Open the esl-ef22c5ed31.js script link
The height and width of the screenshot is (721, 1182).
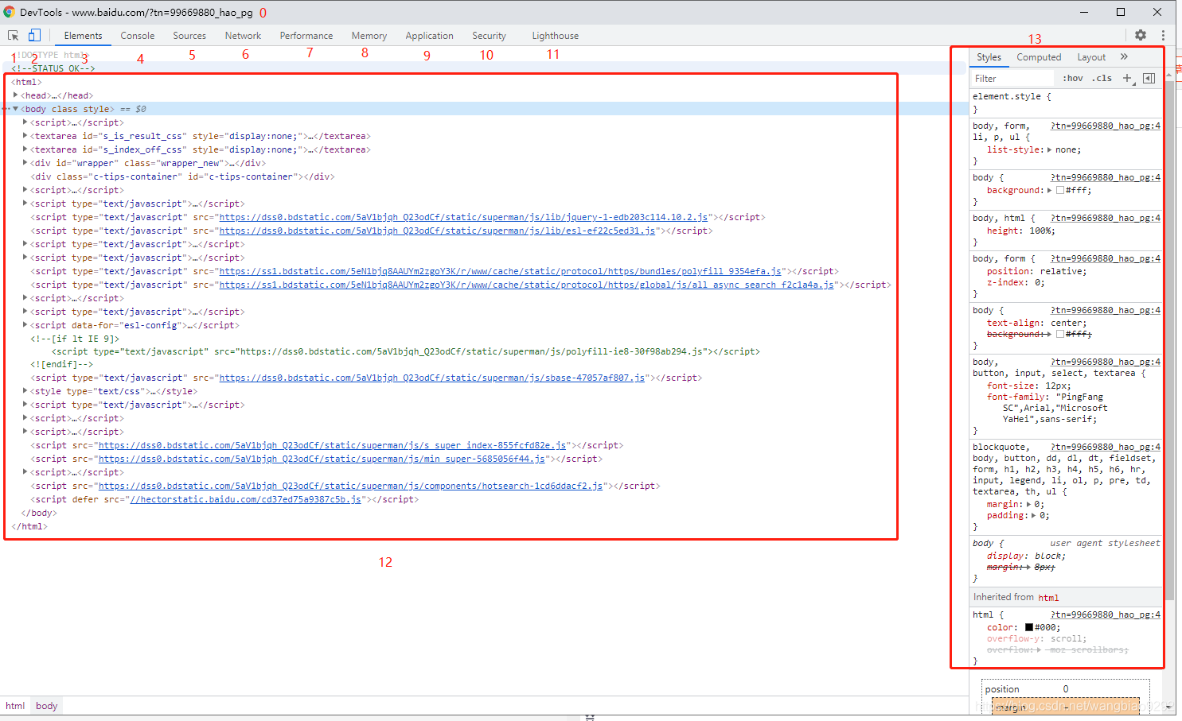(x=437, y=231)
